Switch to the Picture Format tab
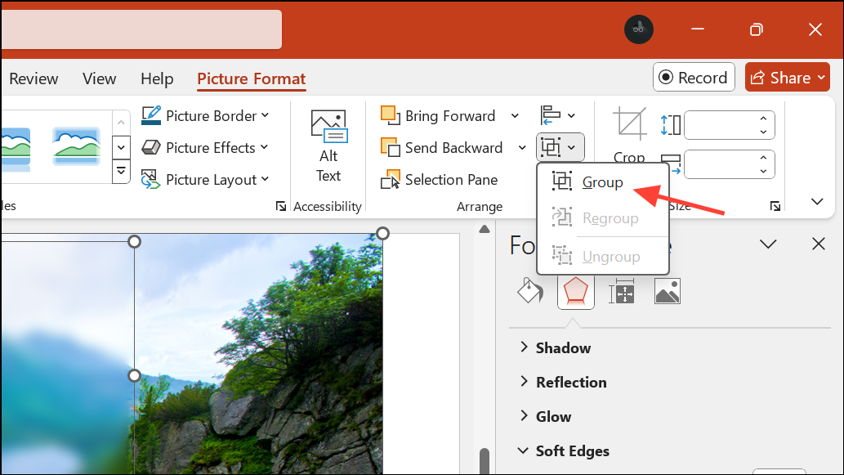Image resolution: width=844 pixels, height=475 pixels. (x=251, y=78)
